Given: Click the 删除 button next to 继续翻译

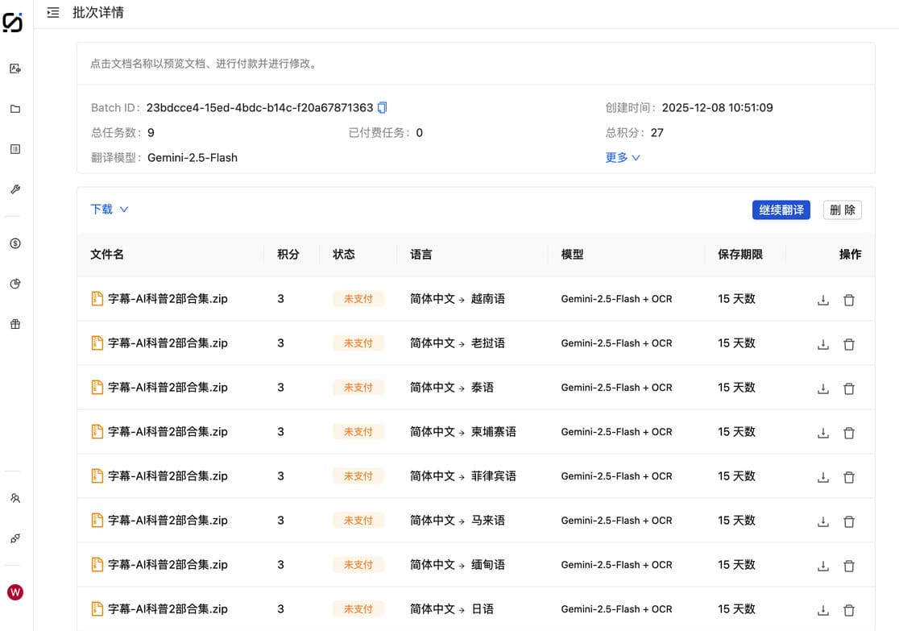Looking at the screenshot, I should tap(842, 210).
